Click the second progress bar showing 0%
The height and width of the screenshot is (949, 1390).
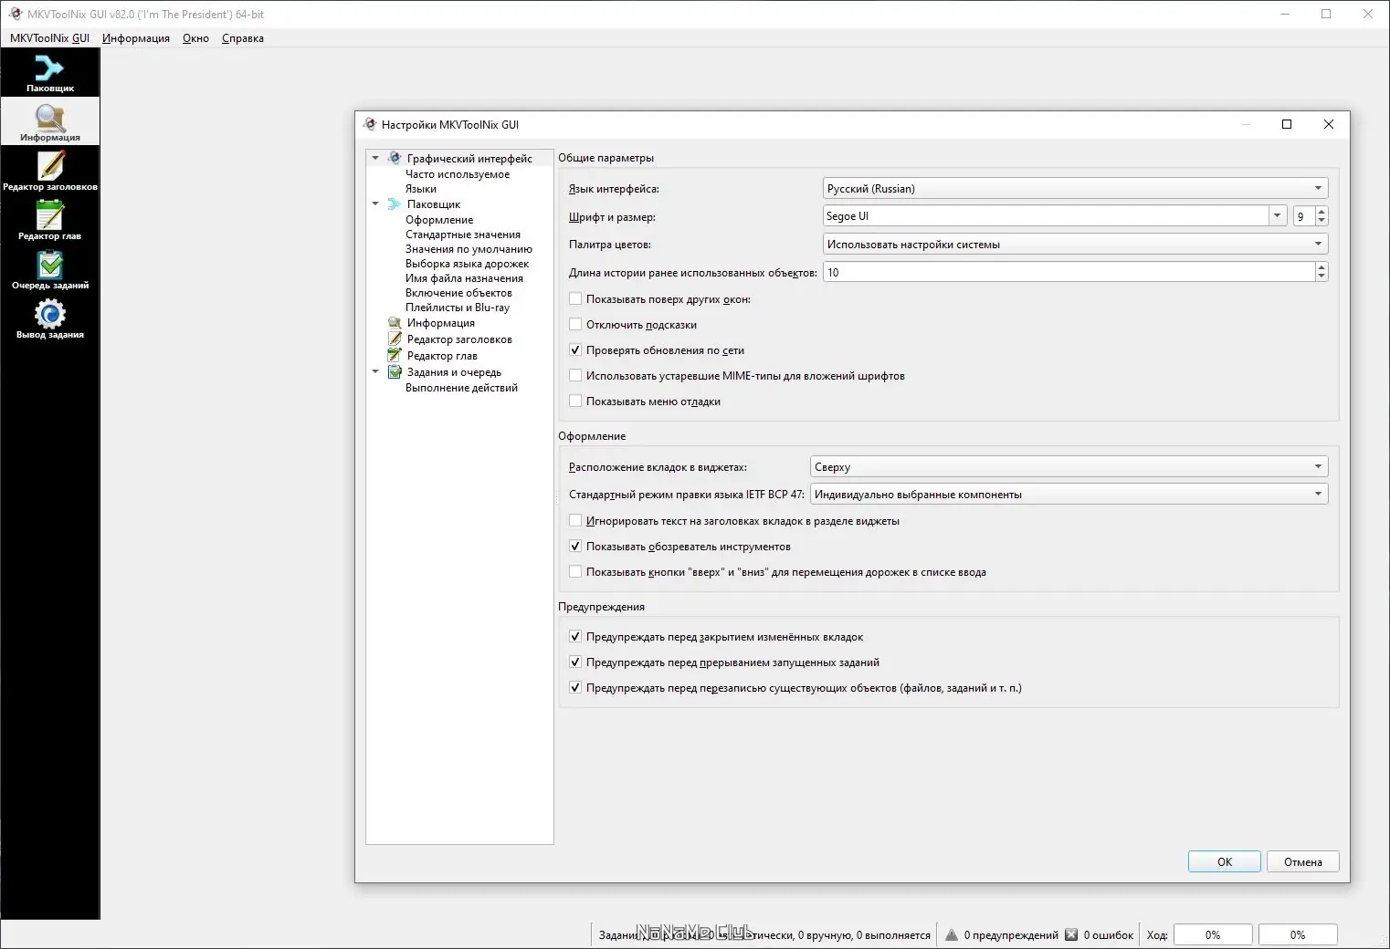coord(1298,934)
